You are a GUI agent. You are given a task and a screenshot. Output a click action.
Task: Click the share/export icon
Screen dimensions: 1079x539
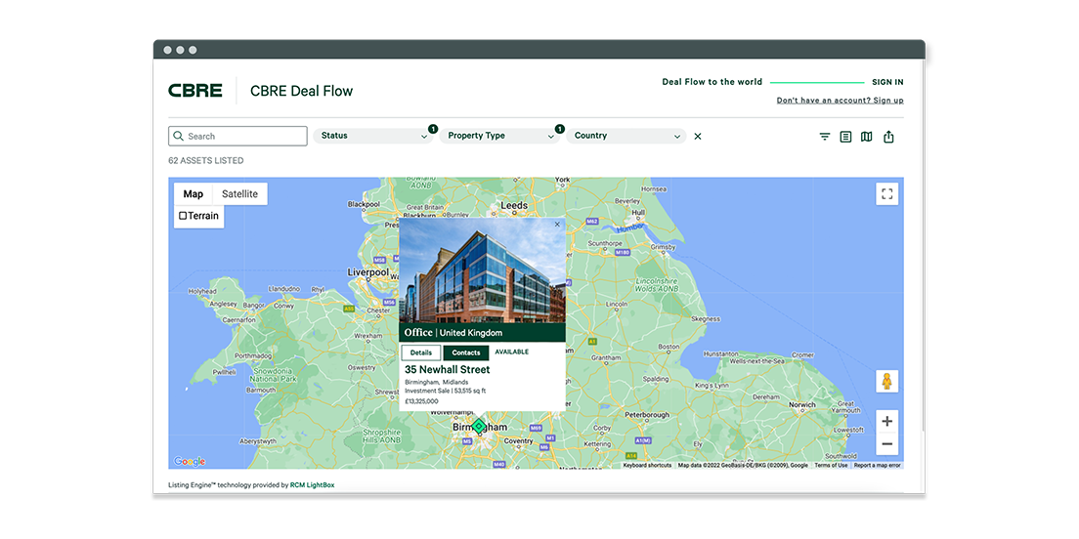pyautogui.click(x=888, y=137)
